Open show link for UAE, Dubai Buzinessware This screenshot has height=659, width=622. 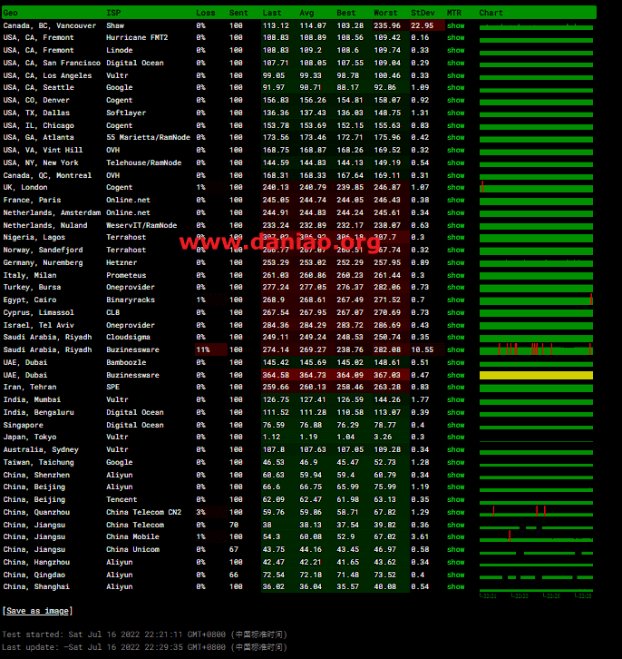coord(455,375)
